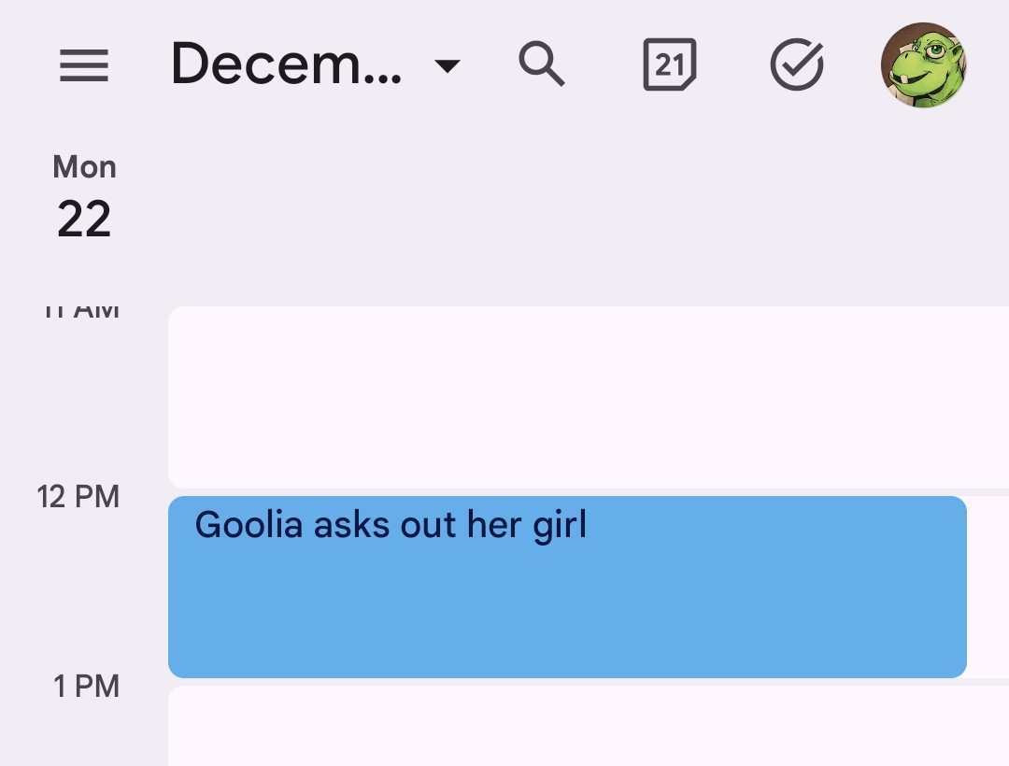Select the empty 11 AM time slot
The image size is (1009, 766).
pos(589,397)
